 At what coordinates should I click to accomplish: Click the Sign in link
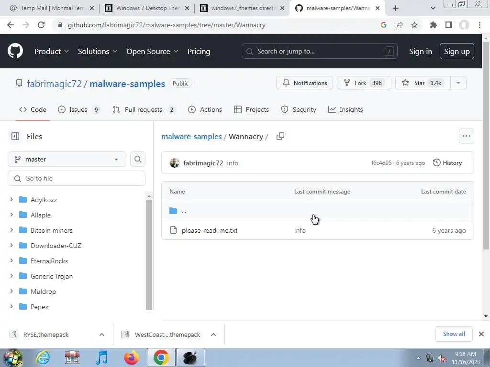pos(420,52)
